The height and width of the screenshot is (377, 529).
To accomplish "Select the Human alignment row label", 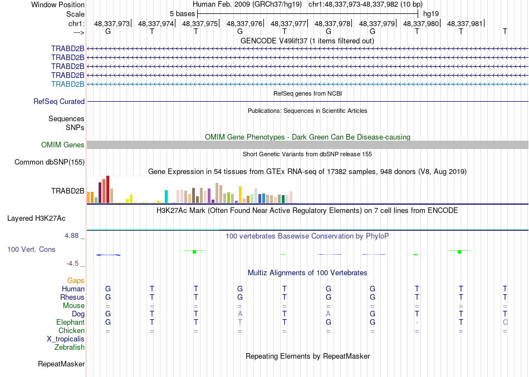I will (73, 289).
